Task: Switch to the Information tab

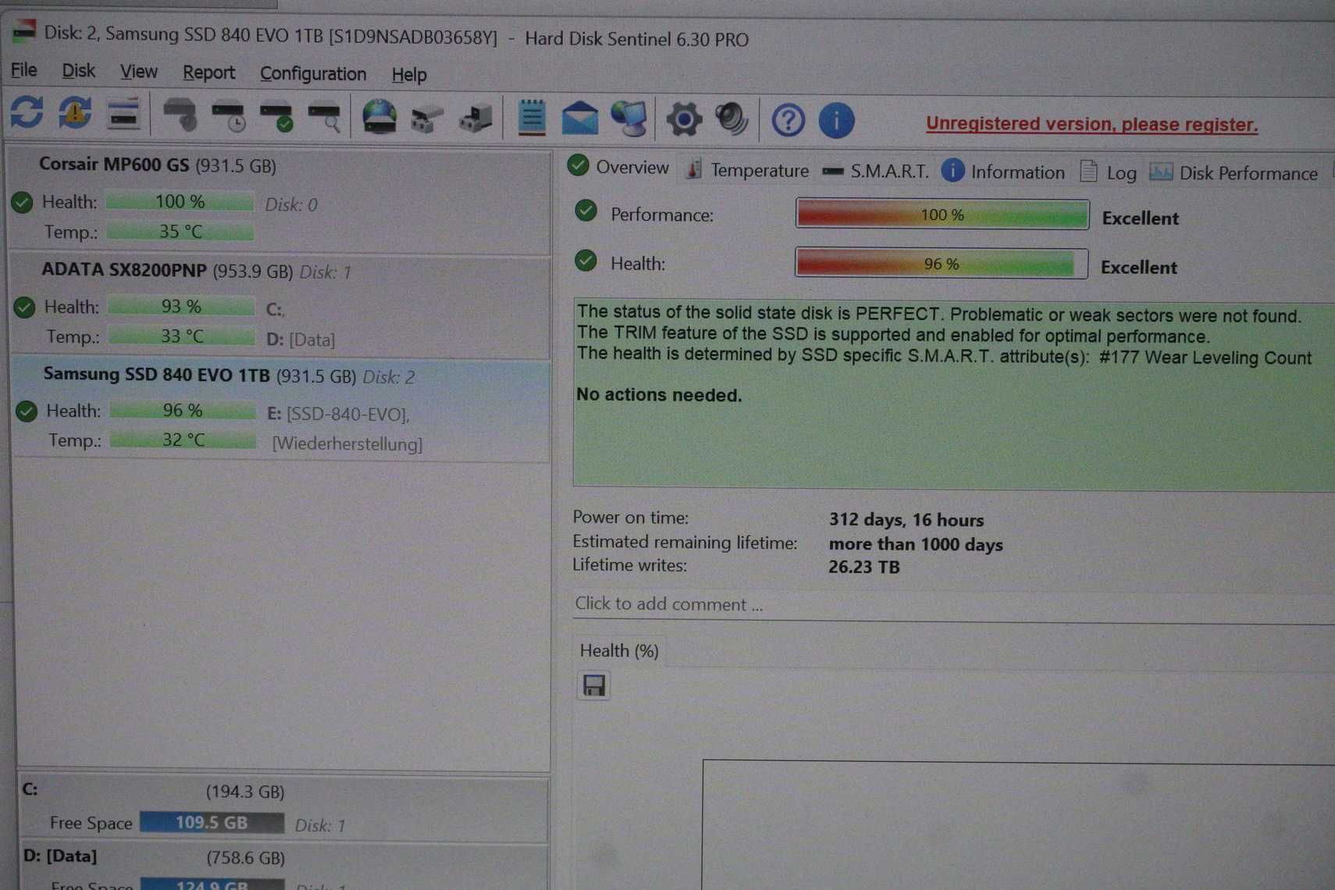Action: pos(1003,172)
